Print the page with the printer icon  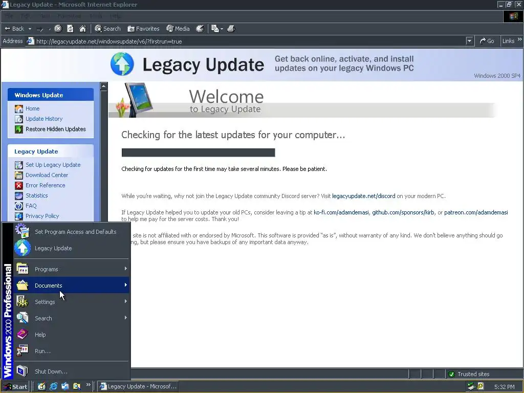tap(231, 29)
